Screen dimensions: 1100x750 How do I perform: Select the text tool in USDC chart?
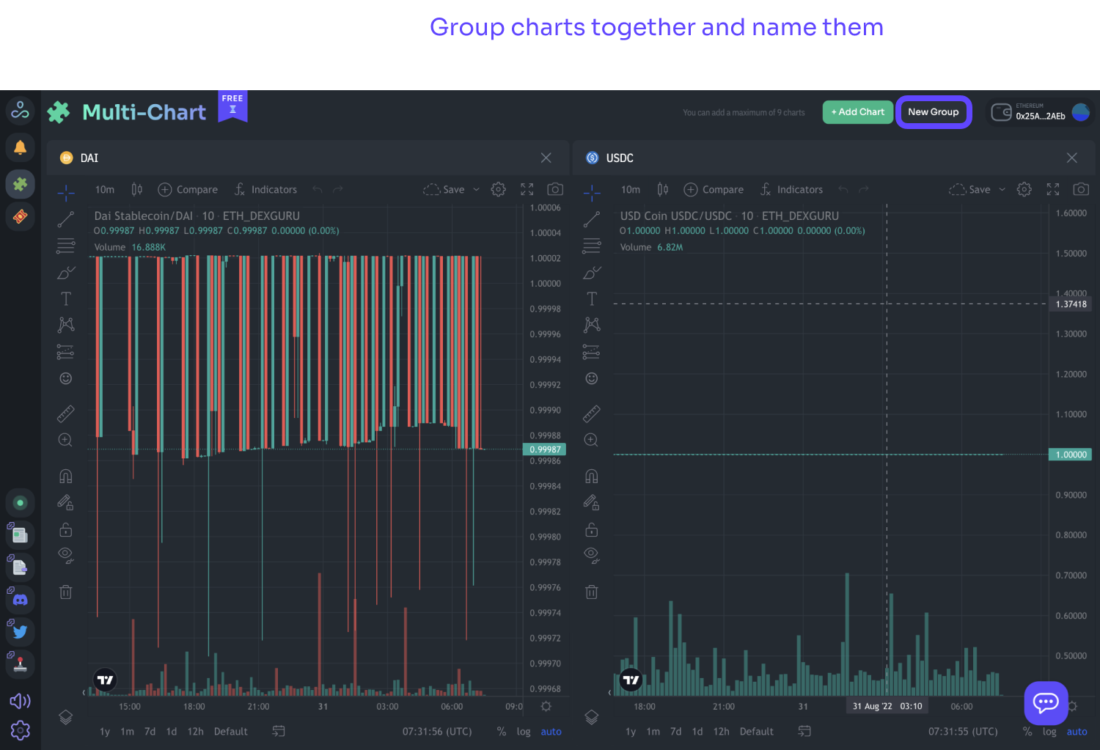tap(591, 298)
